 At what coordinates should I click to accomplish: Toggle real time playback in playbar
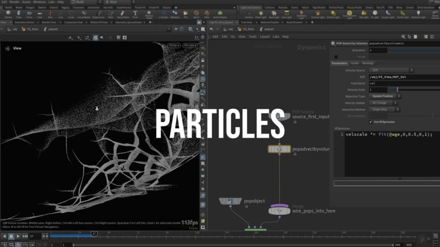click(x=18, y=244)
